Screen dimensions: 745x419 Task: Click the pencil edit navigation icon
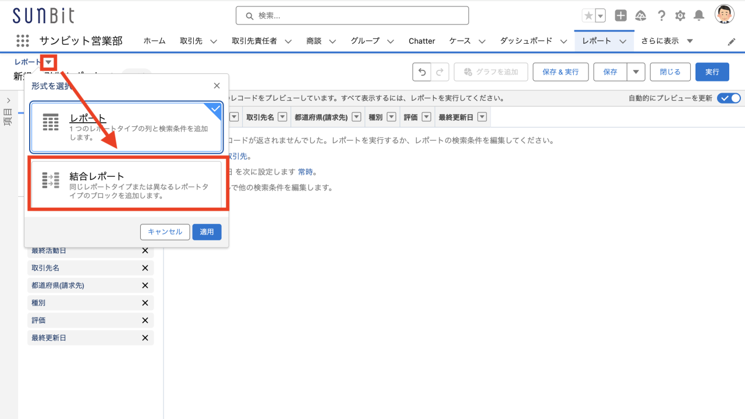(x=732, y=41)
